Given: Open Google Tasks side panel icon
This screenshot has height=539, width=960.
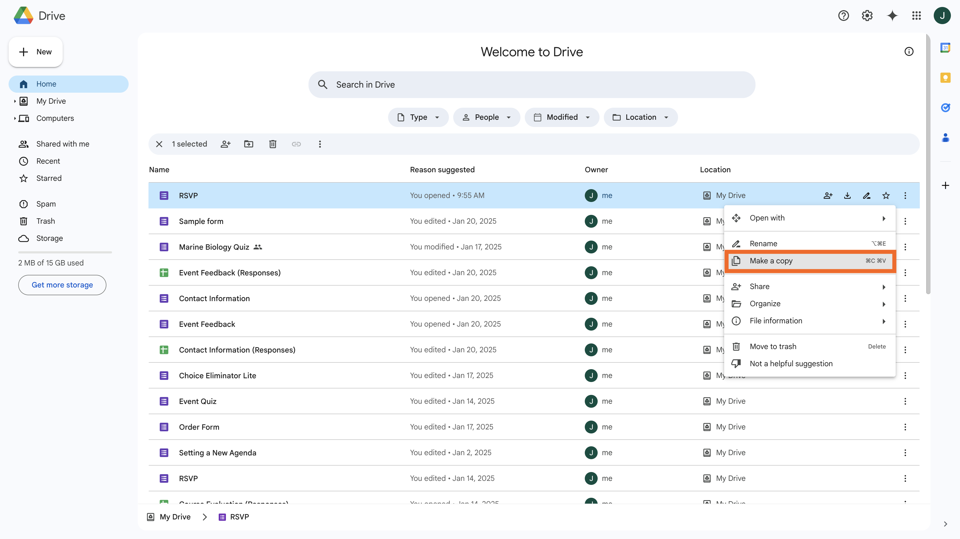Looking at the screenshot, I should (946, 108).
